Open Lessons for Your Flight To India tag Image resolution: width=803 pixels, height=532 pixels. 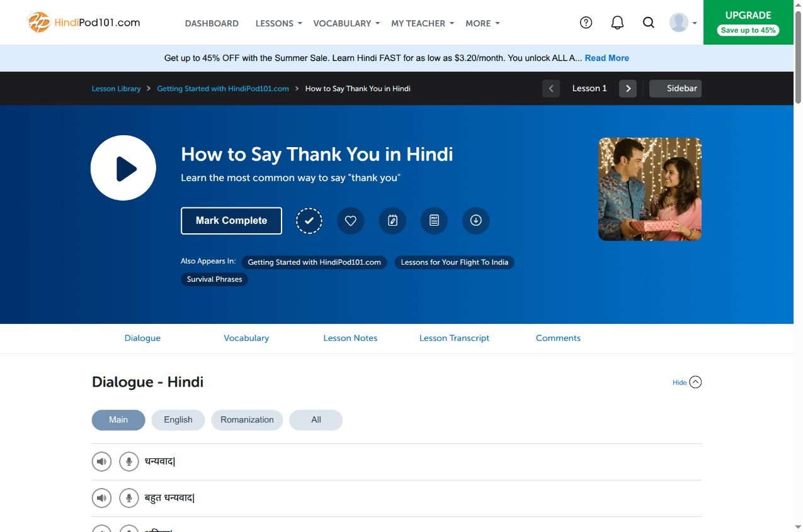pos(455,262)
